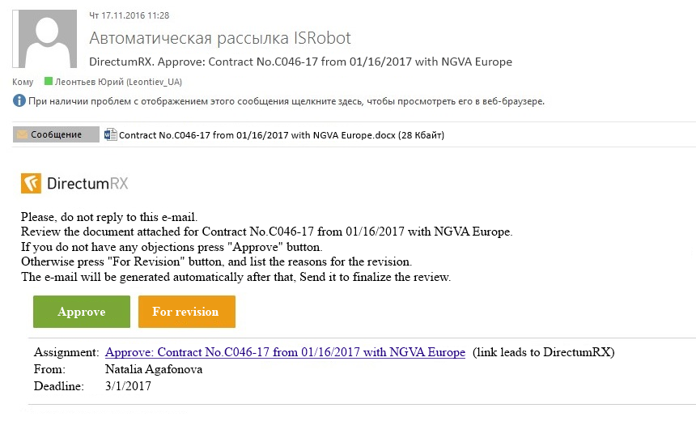Image resolution: width=696 pixels, height=421 pixels.
Task: Click sender name Автоматическая рассылка ISRobot
Action: 220,38
